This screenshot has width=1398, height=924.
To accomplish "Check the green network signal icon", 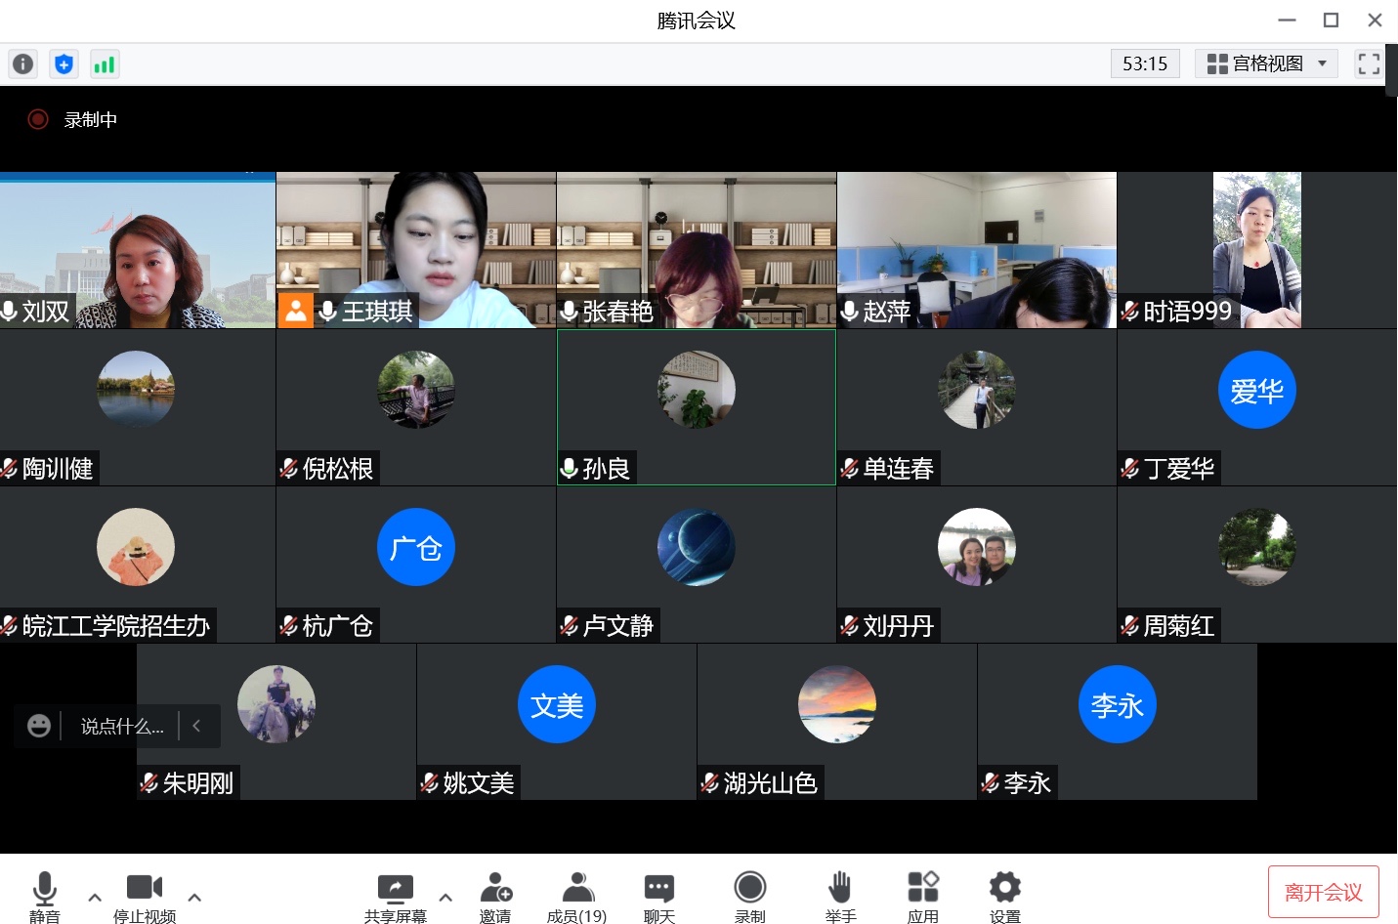I will point(104,64).
